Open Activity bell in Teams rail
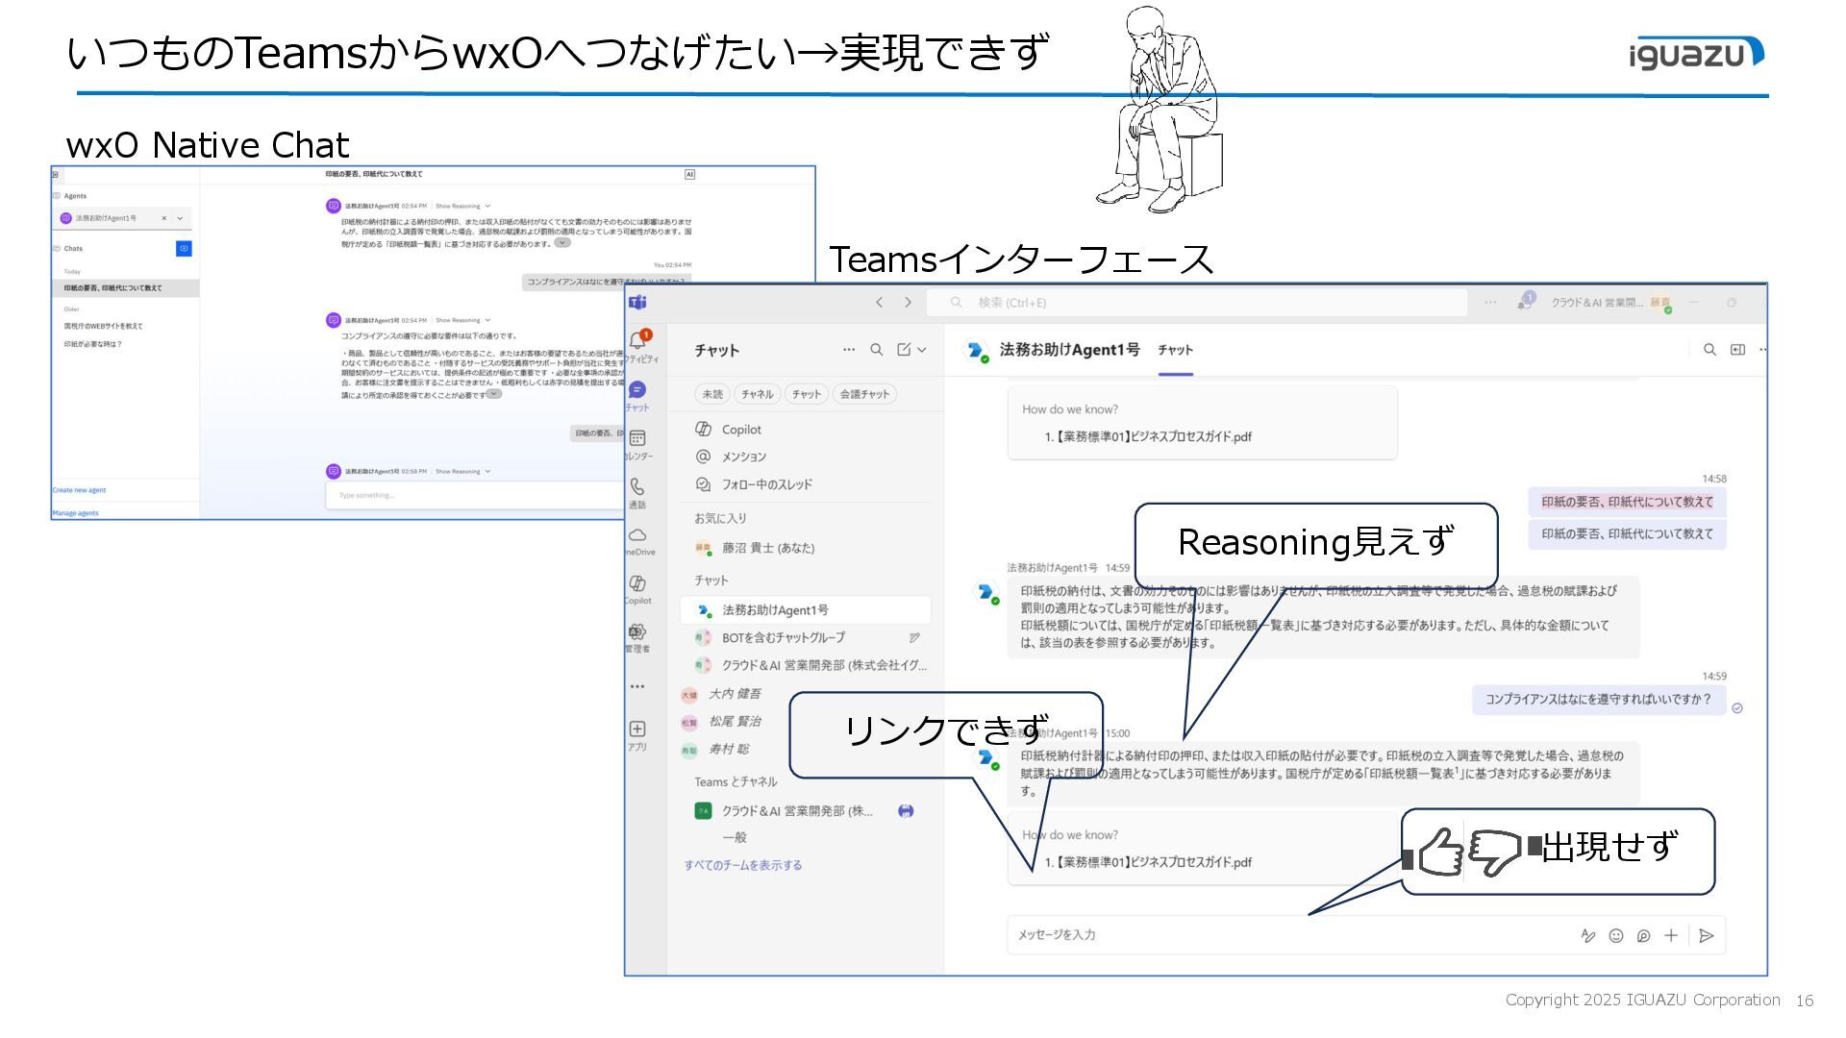 [639, 339]
